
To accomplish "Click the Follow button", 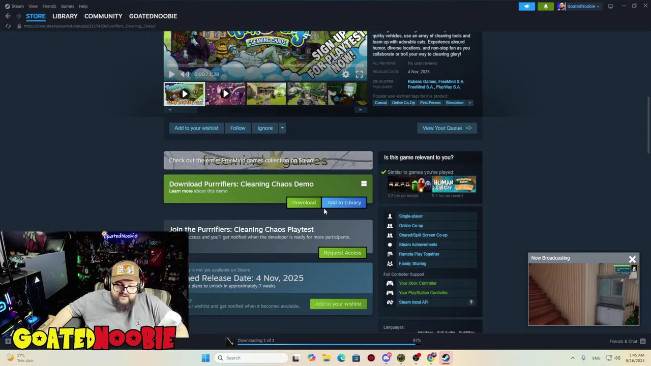I will click(x=238, y=128).
